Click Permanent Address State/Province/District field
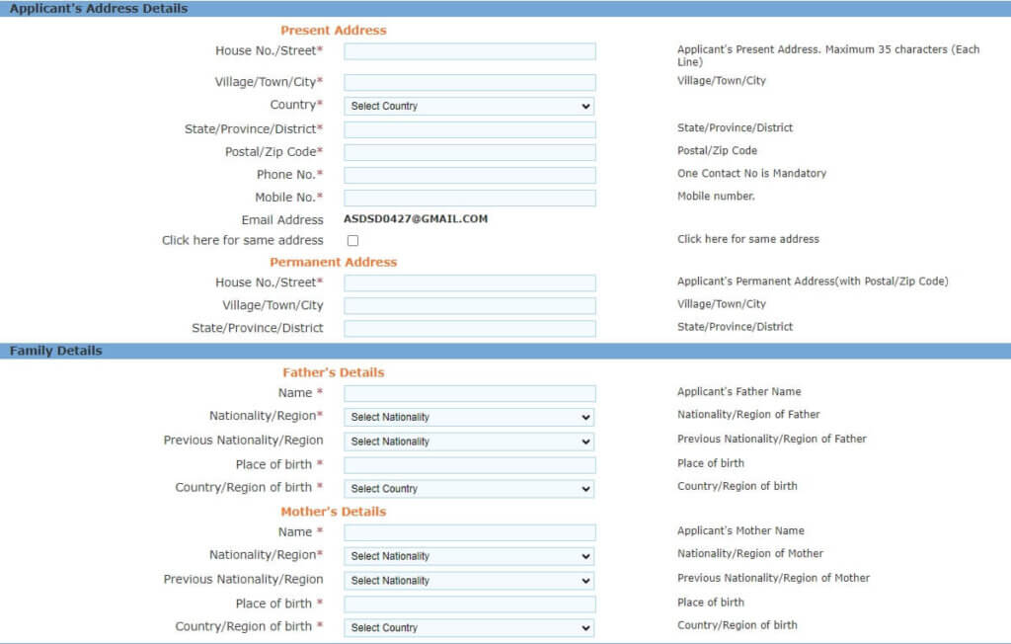1011x644 pixels. (469, 328)
